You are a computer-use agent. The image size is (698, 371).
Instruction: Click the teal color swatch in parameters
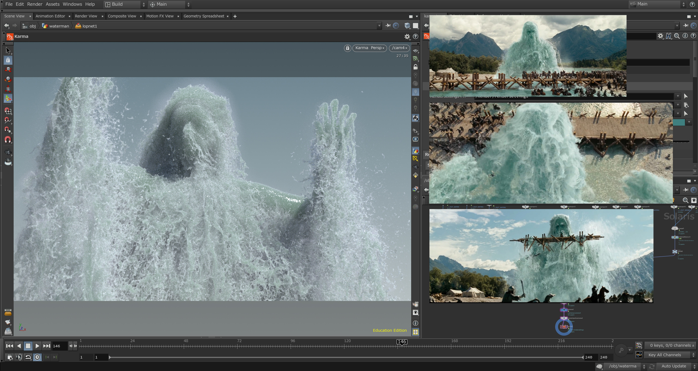coord(679,122)
